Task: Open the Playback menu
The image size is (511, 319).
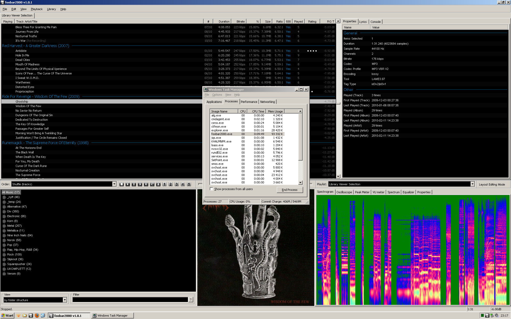Action: [36, 9]
